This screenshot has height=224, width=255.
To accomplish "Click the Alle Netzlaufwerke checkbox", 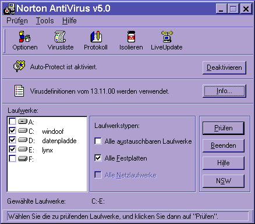I will coord(98,175).
